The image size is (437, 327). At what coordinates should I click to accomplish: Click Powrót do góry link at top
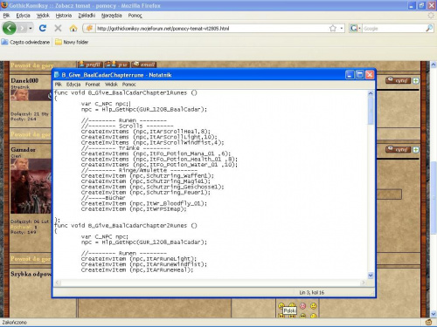click(32, 65)
